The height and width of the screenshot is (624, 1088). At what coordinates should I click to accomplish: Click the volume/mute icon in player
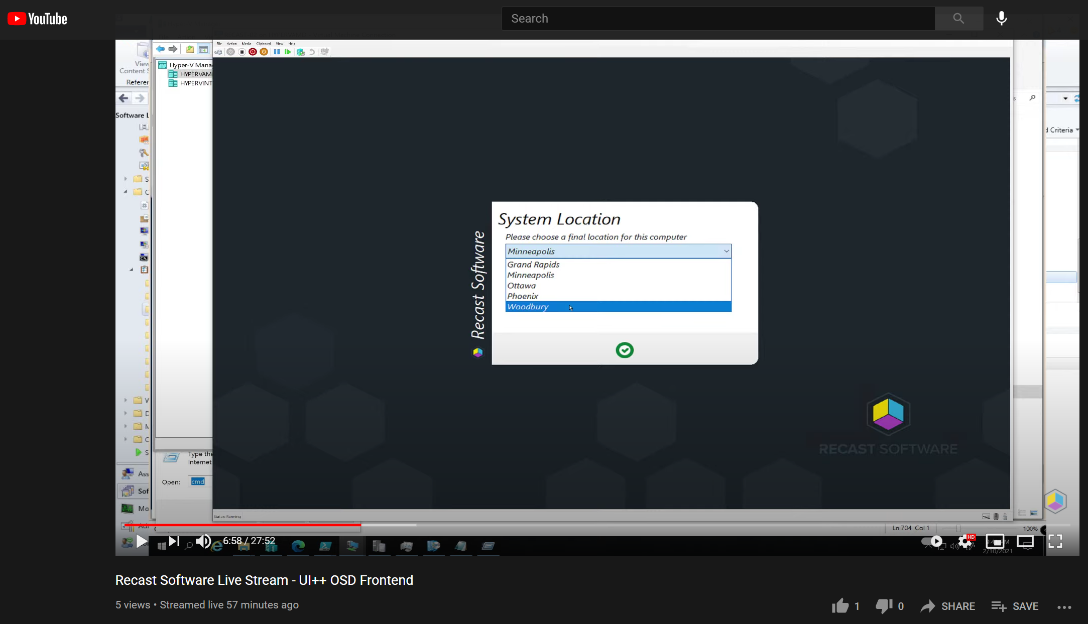[x=202, y=542]
